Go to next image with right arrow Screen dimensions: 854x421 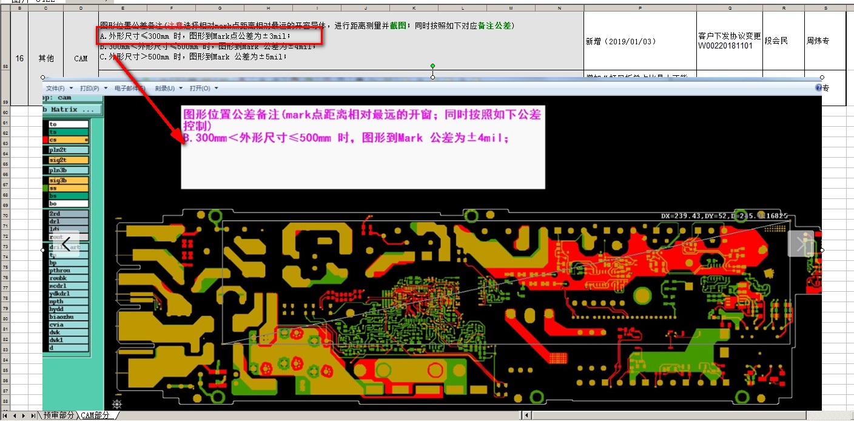click(801, 244)
